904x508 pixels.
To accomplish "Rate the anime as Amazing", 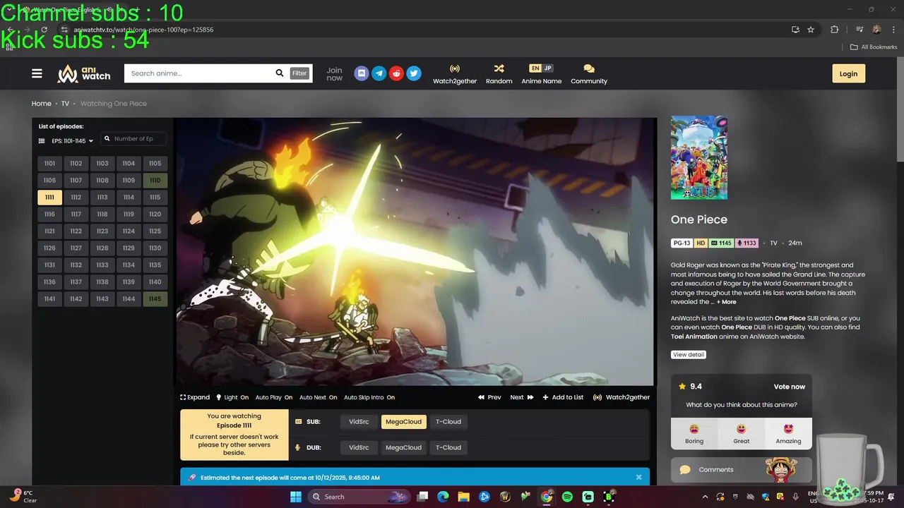I will click(x=788, y=434).
